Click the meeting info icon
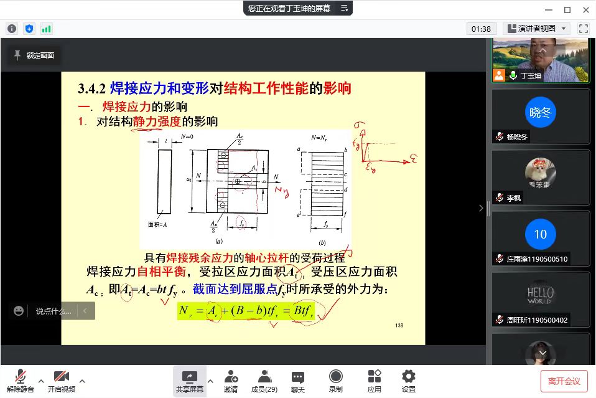This screenshot has height=398, width=596. 12,29
